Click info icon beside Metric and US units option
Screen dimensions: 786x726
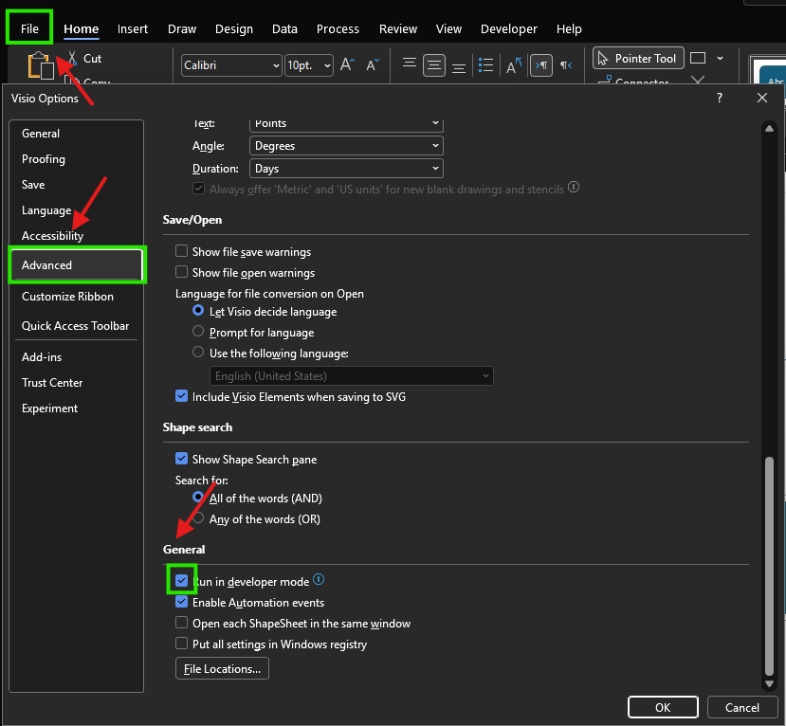574,188
